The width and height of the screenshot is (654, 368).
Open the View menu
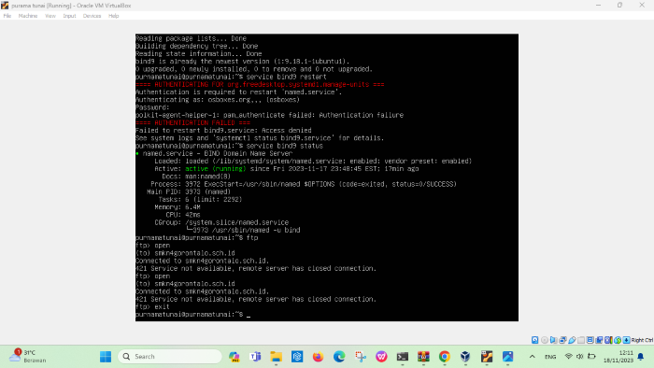[50, 16]
